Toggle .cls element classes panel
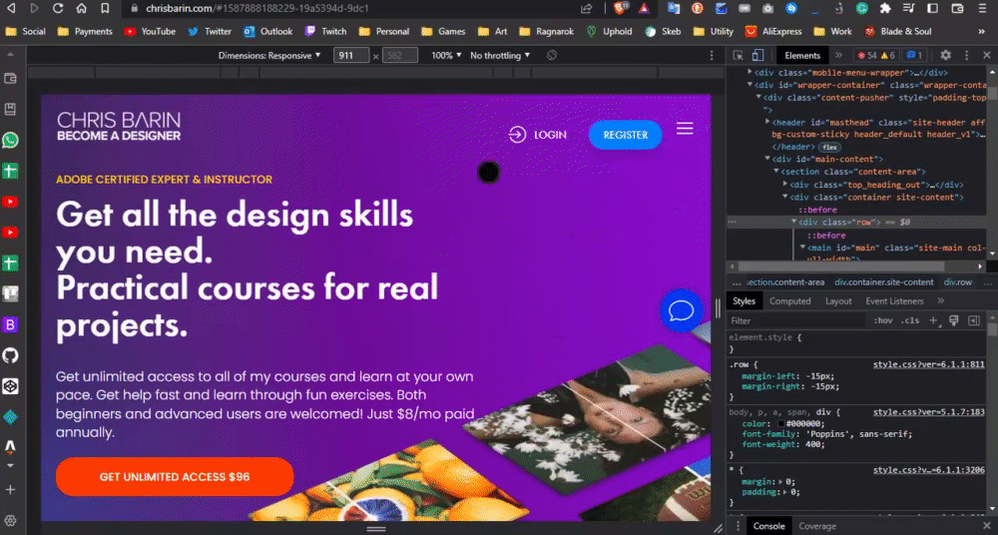This screenshot has width=998, height=535. (x=910, y=320)
